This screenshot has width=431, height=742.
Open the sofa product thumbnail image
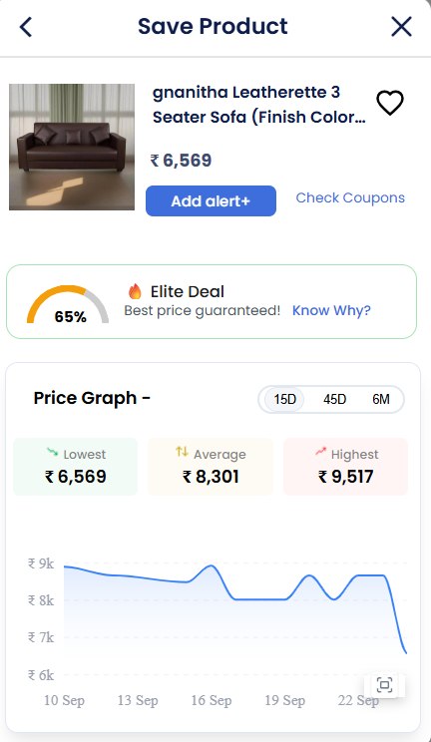72,148
